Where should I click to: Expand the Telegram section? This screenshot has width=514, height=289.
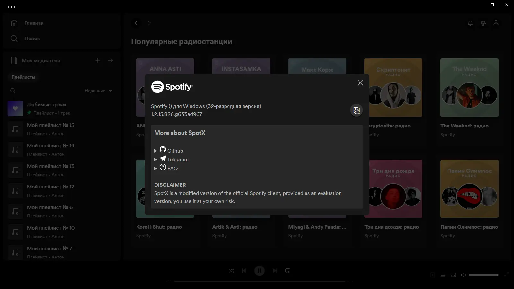tap(172, 159)
